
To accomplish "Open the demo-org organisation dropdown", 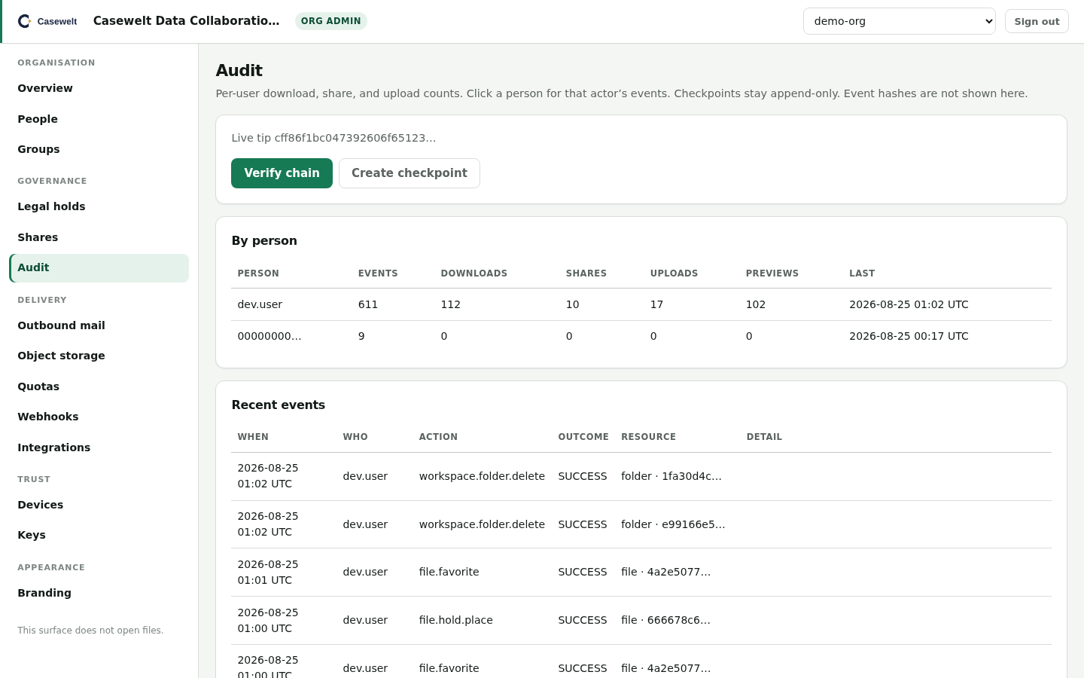I will [x=900, y=21].
